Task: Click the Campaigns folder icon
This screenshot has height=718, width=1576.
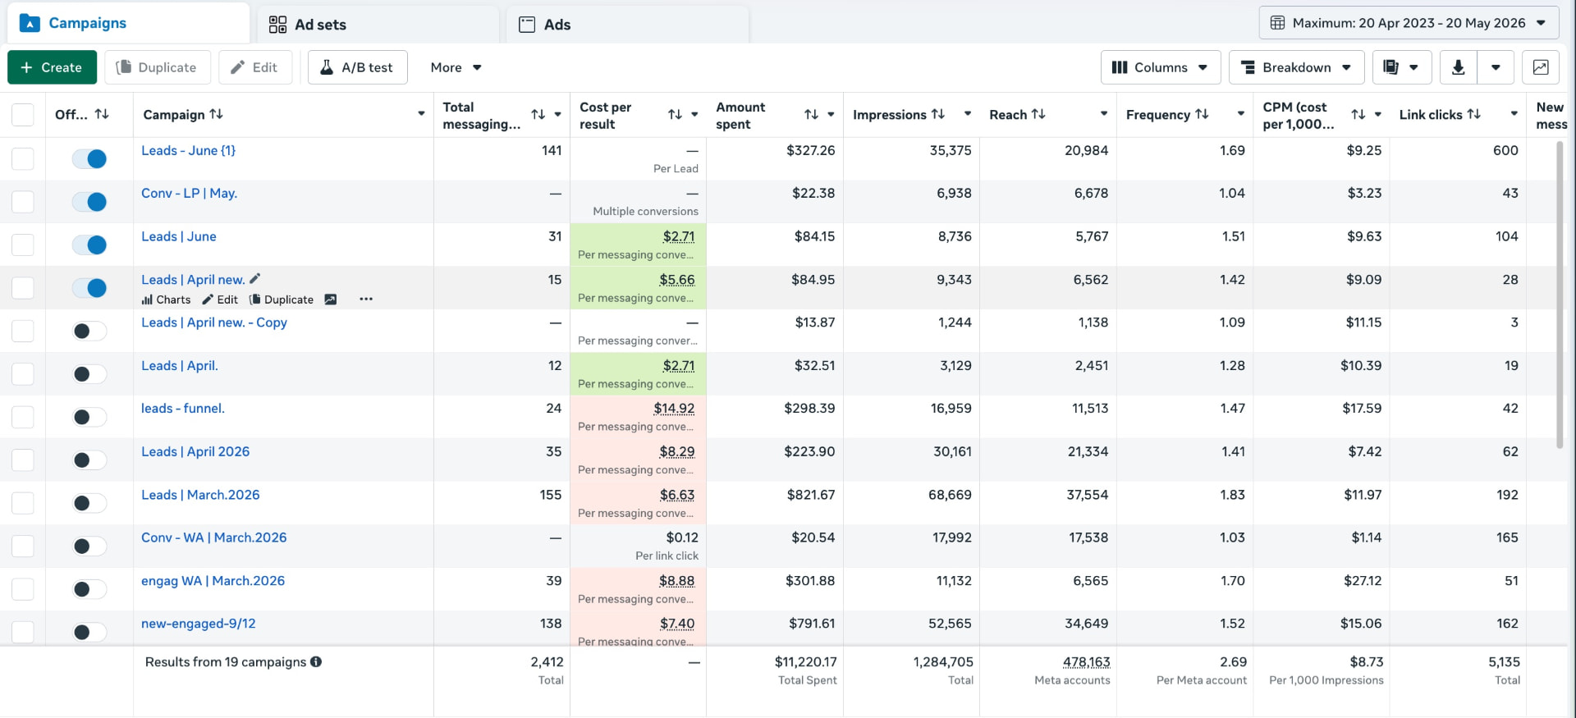Action: tap(30, 23)
